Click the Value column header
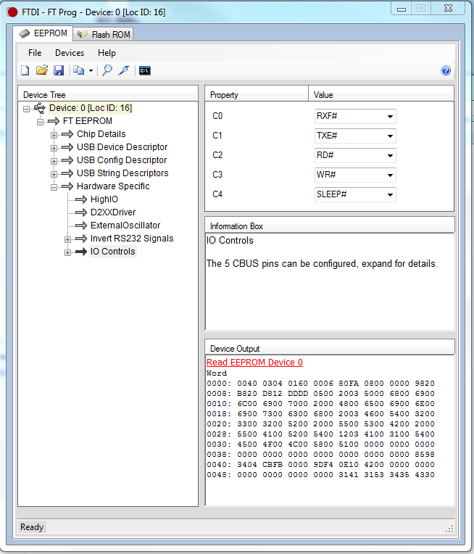The image size is (474, 554). tap(381, 95)
